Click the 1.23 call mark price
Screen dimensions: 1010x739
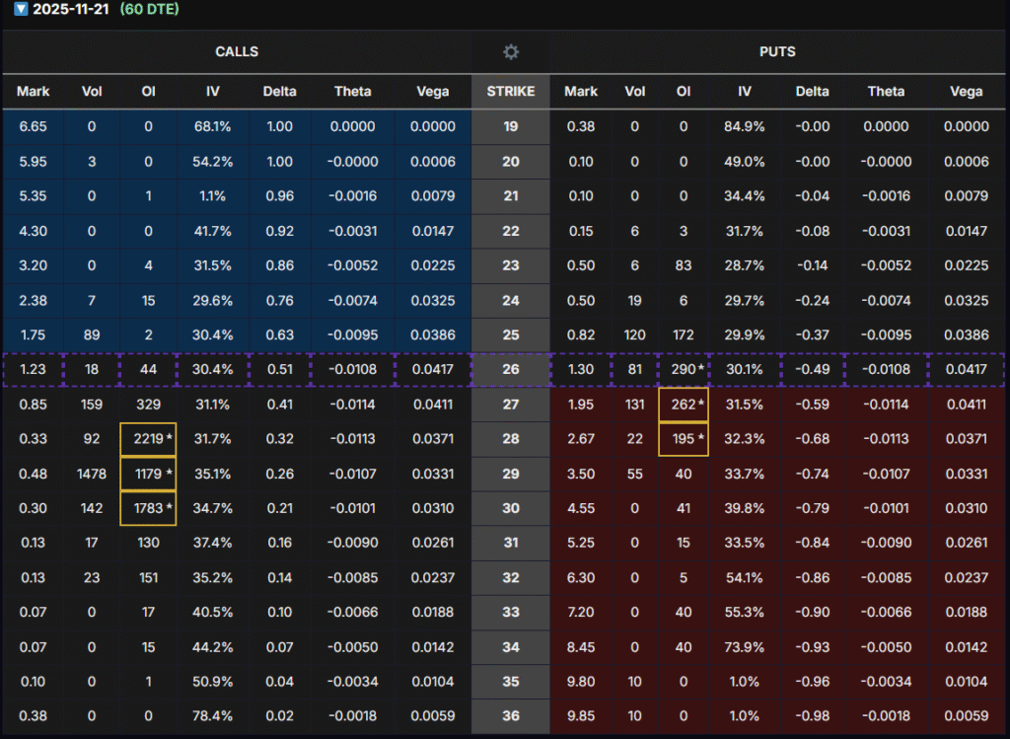(x=33, y=370)
